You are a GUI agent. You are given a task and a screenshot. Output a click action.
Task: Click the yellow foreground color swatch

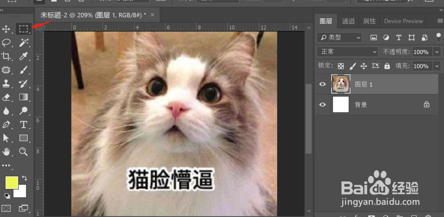pos(12,182)
